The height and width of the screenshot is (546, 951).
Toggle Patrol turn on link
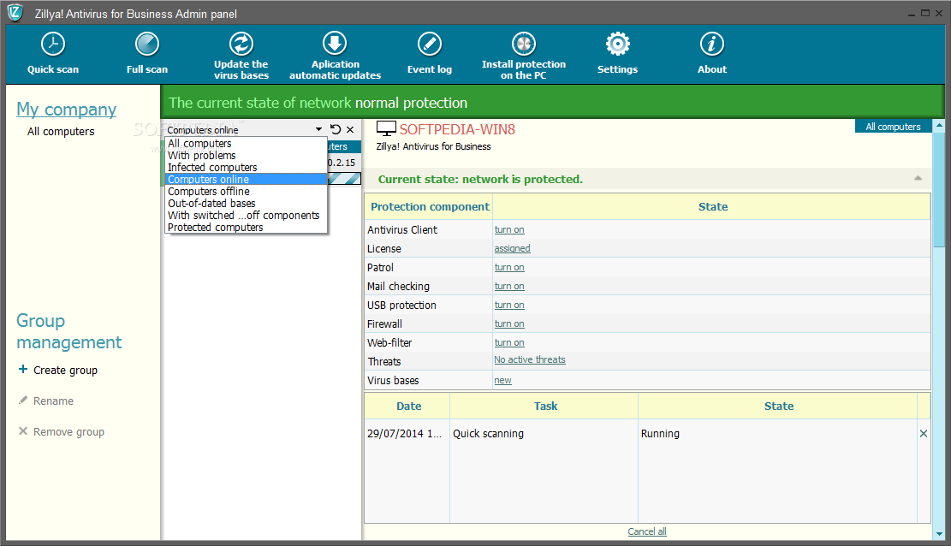[508, 267]
